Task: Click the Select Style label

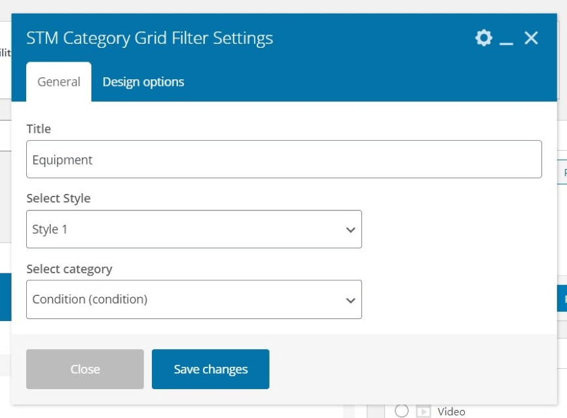Action: point(58,199)
